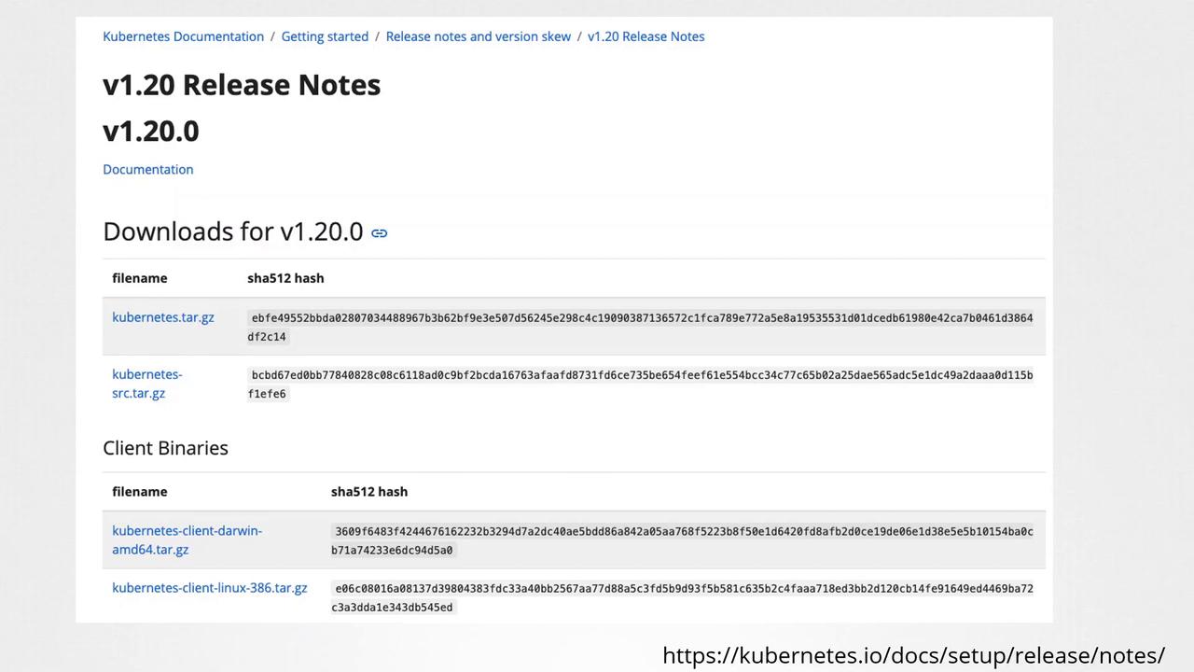Open Release notes and version skew breadcrumb

[x=478, y=36]
